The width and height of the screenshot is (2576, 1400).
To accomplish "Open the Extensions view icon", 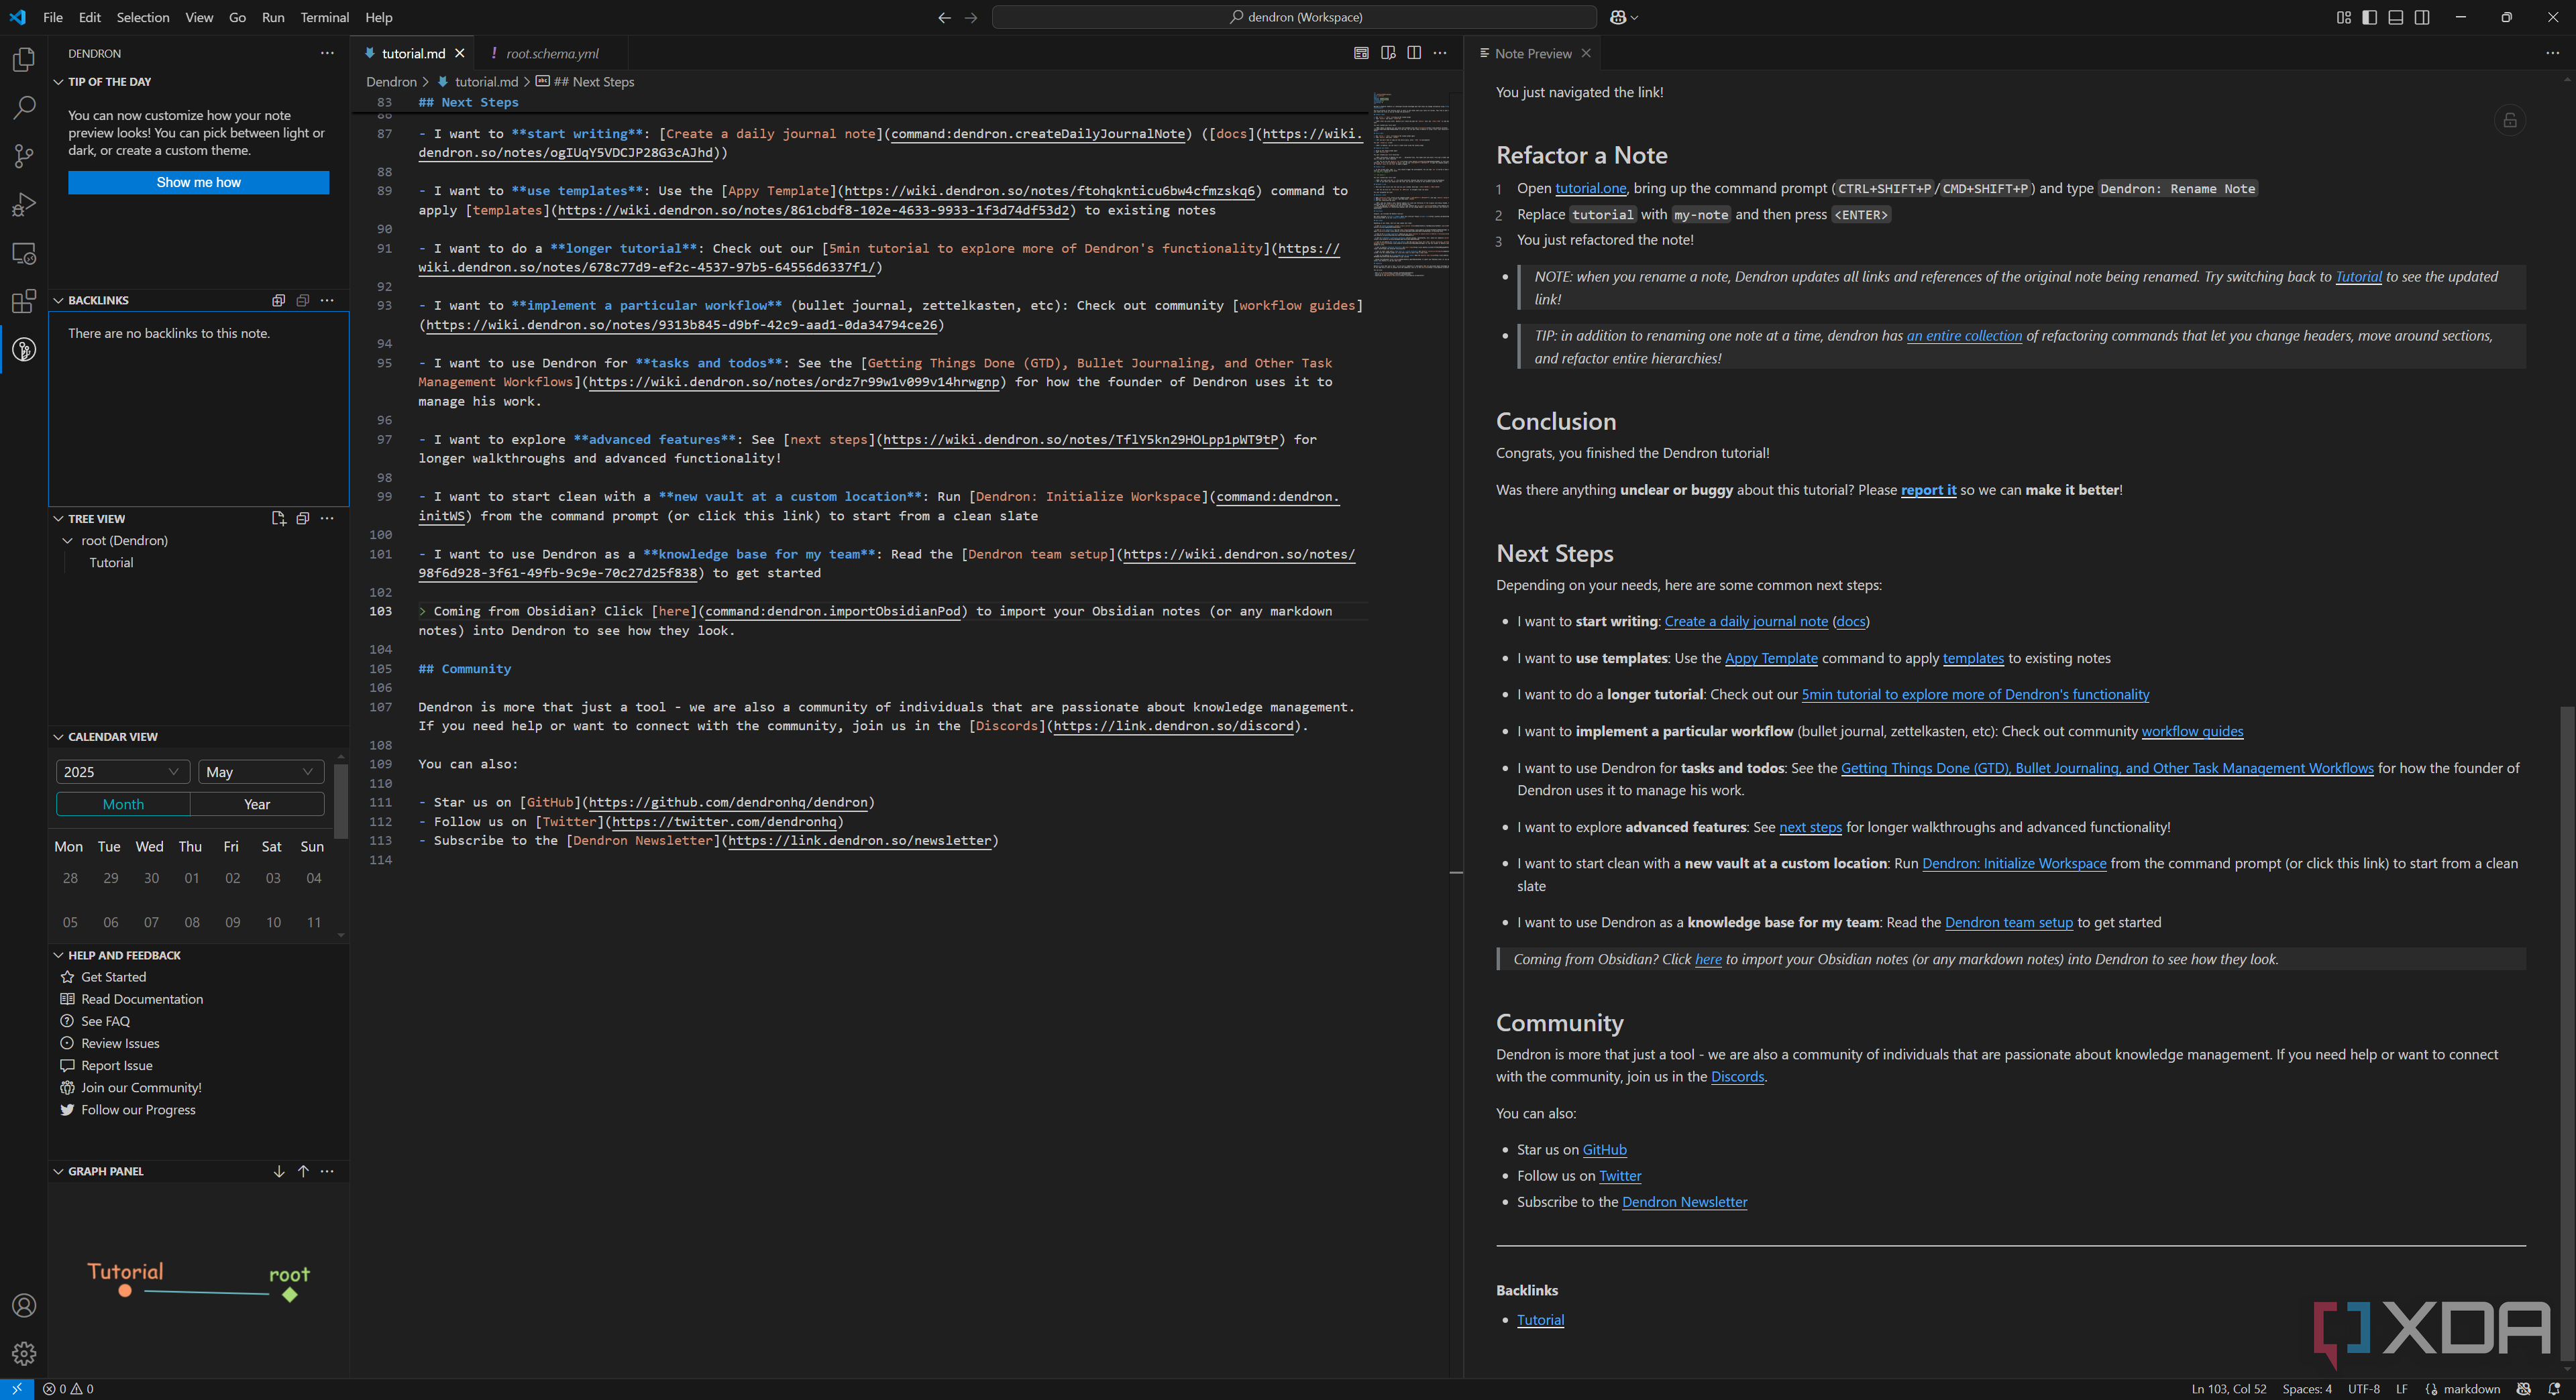I will click(x=24, y=301).
